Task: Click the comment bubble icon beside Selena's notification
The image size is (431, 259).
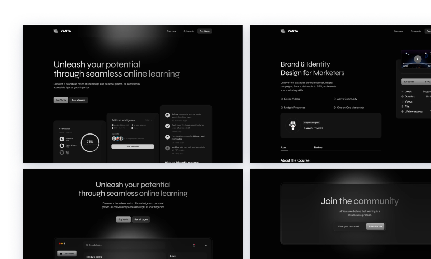Action: (x=167, y=115)
